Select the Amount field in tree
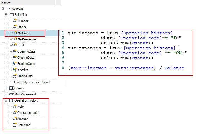The height and width of the screenshot is (140, 202). (x=23, y=119)
